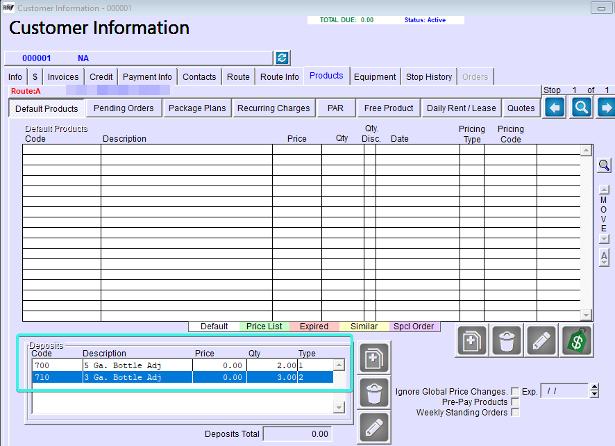Open the green price tag pricing icon

[x=577, y=341]
